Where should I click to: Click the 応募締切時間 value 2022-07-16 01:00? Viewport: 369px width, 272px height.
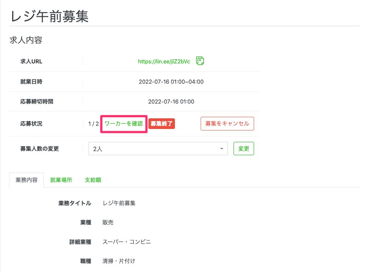point(171,102)
